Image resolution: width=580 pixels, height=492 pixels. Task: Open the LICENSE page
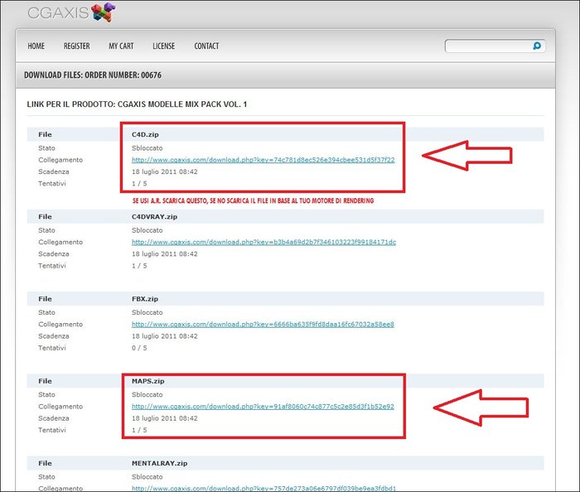[x=164, y=46]
